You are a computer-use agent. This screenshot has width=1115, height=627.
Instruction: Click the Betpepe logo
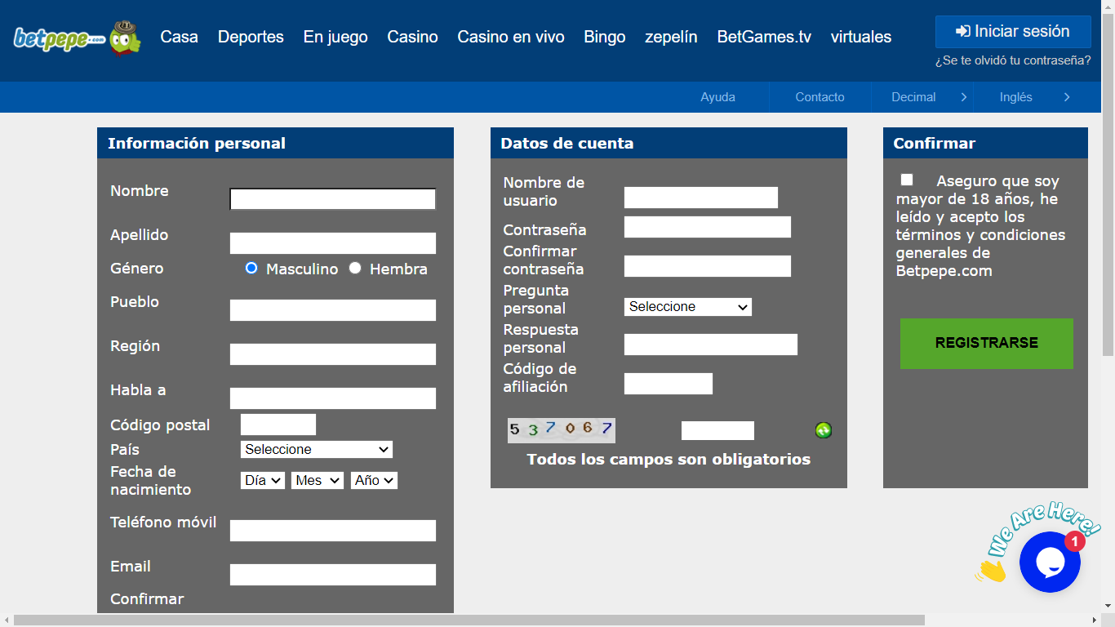(77, 38)
